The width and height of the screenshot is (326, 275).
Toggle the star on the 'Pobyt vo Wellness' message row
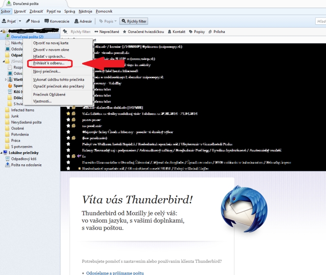68,144
